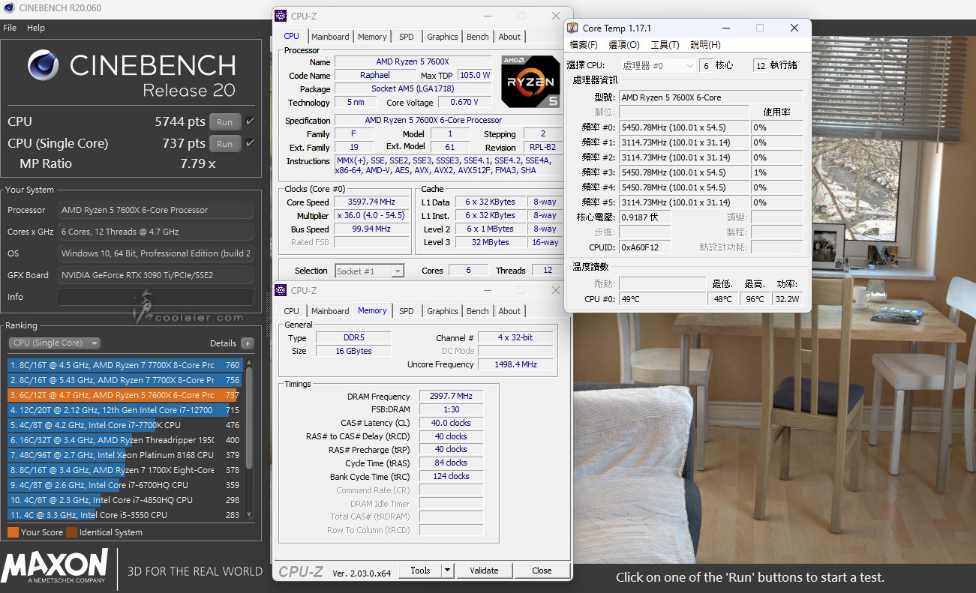The width and height of the screenshot is (976, 593).
Task: Click the CPU-Z Validate button
Action: pyautogui.click(x=484, y=571)
